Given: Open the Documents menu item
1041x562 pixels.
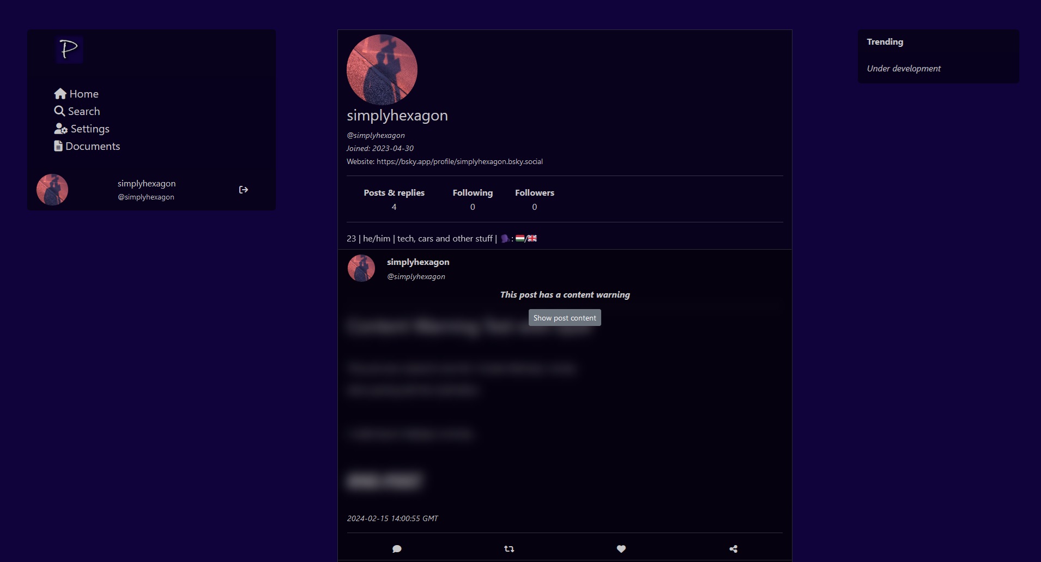Looking at the screenshot, I should pyautogui.click(x=93, y=146).
